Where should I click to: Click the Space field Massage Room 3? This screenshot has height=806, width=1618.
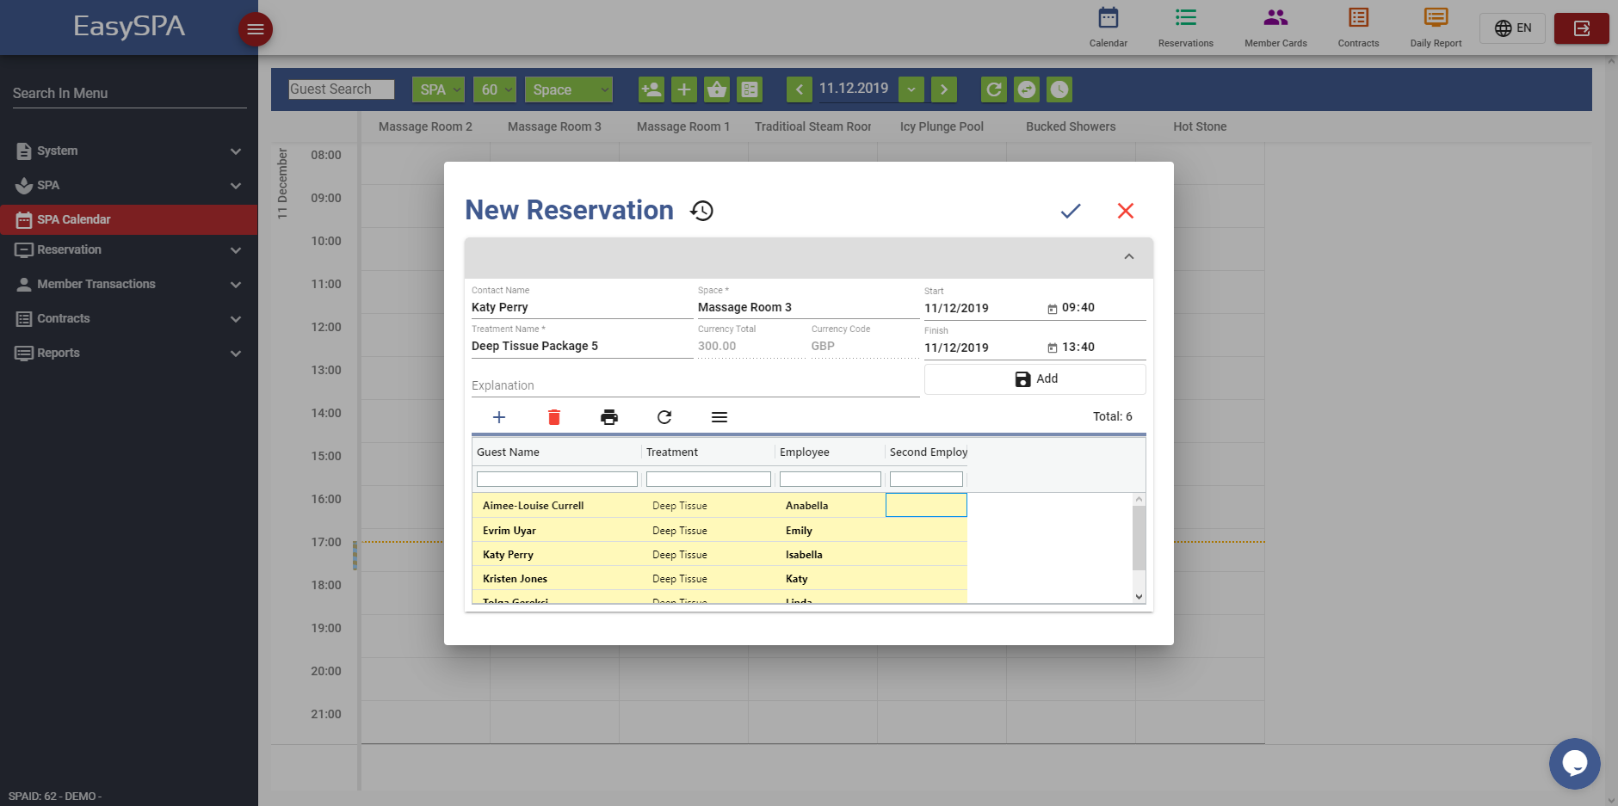pos(808,307)
